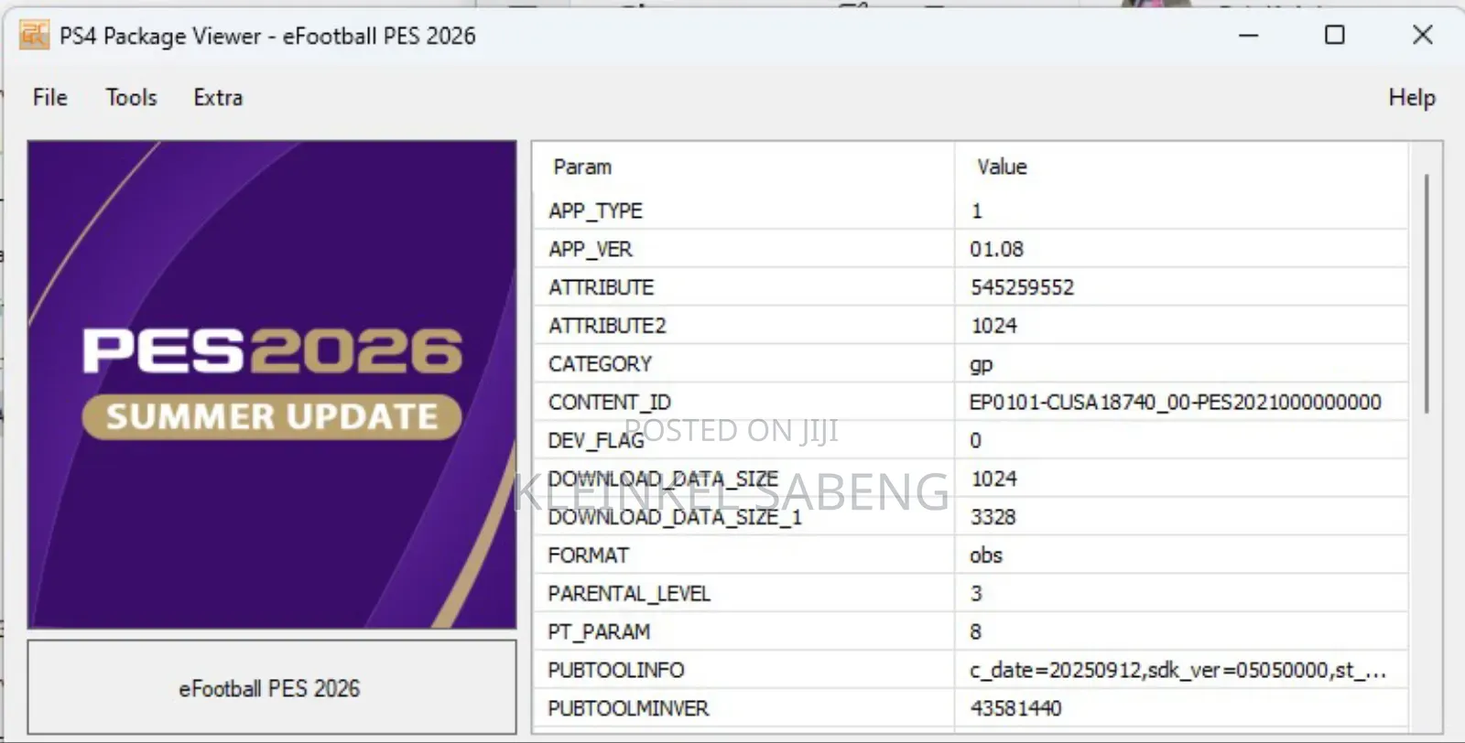Click the APP_TYPE value 1
The height and width of the screenshot is (743, 1465).
(x=976, y=210)
